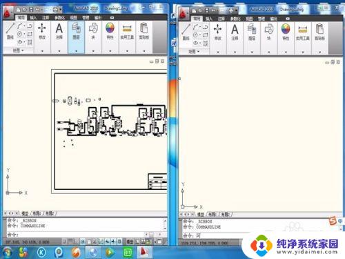Toggle snap mode in left window status bar
The width and height of the screenshot is (345, 259).
[x=65, y=242]
